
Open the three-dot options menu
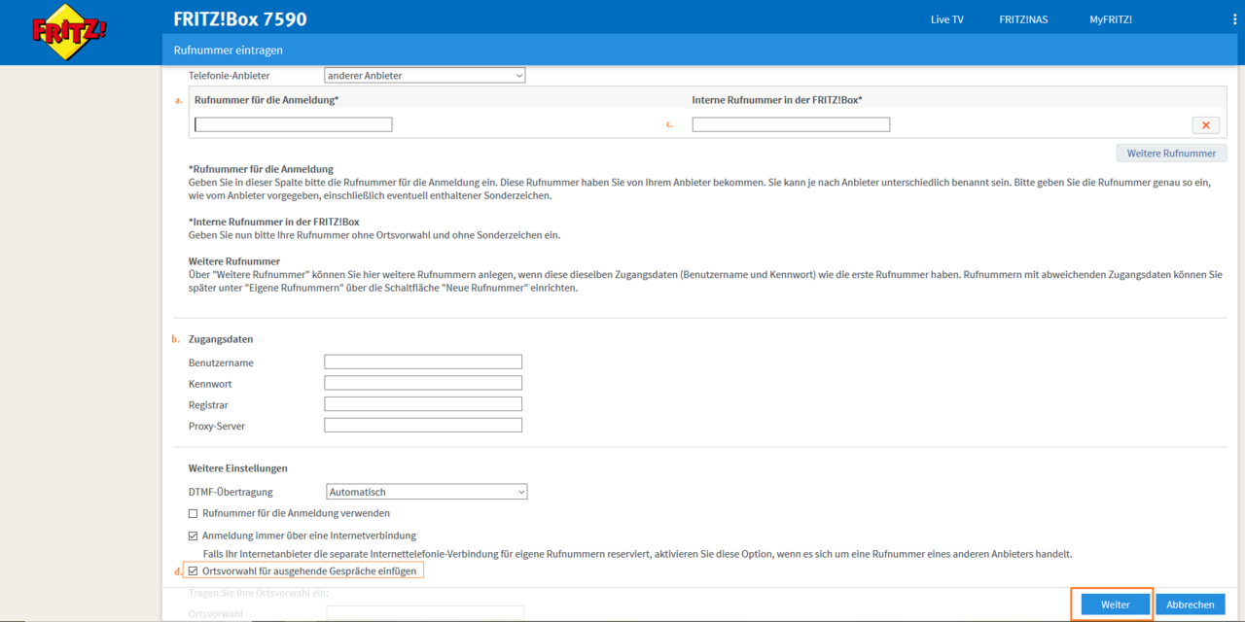click(x=1233, y=19)
